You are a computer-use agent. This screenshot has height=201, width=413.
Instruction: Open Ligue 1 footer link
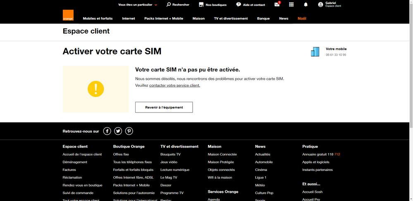[261, 178]
